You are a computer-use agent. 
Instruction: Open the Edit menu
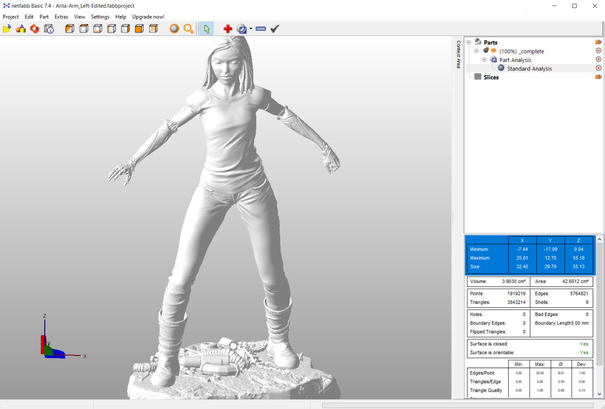click(x=29, y=17)
